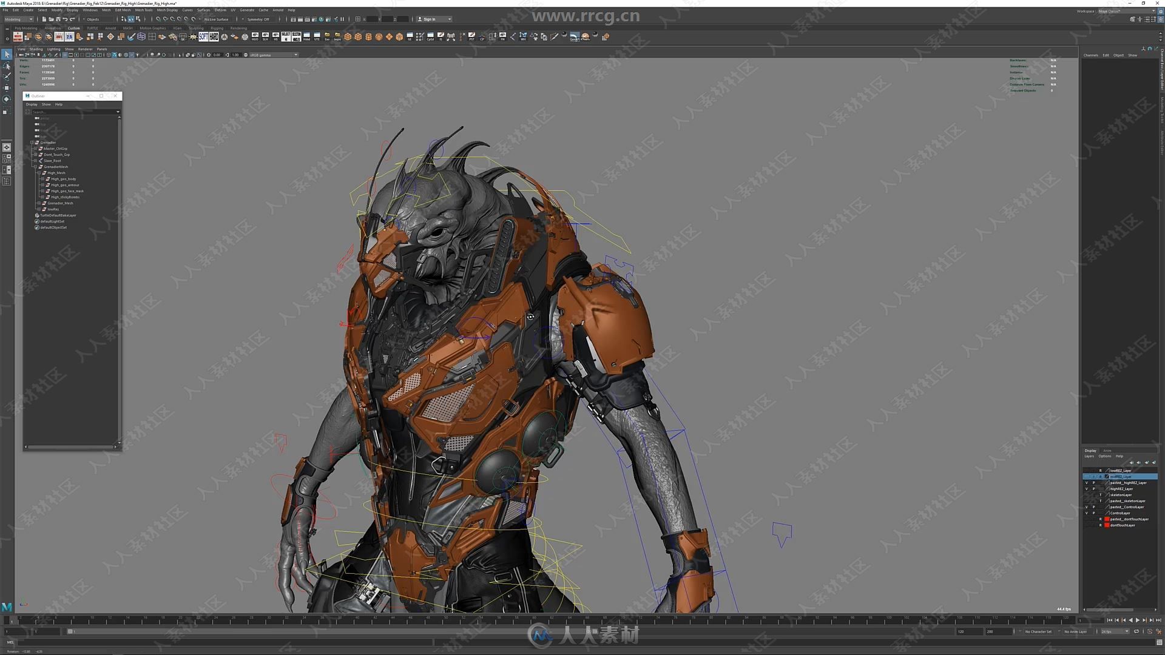Click the New Scene icon in status line
Image resolution: width=1165 pixels, height=655 pixels.
tap(44, 19)
